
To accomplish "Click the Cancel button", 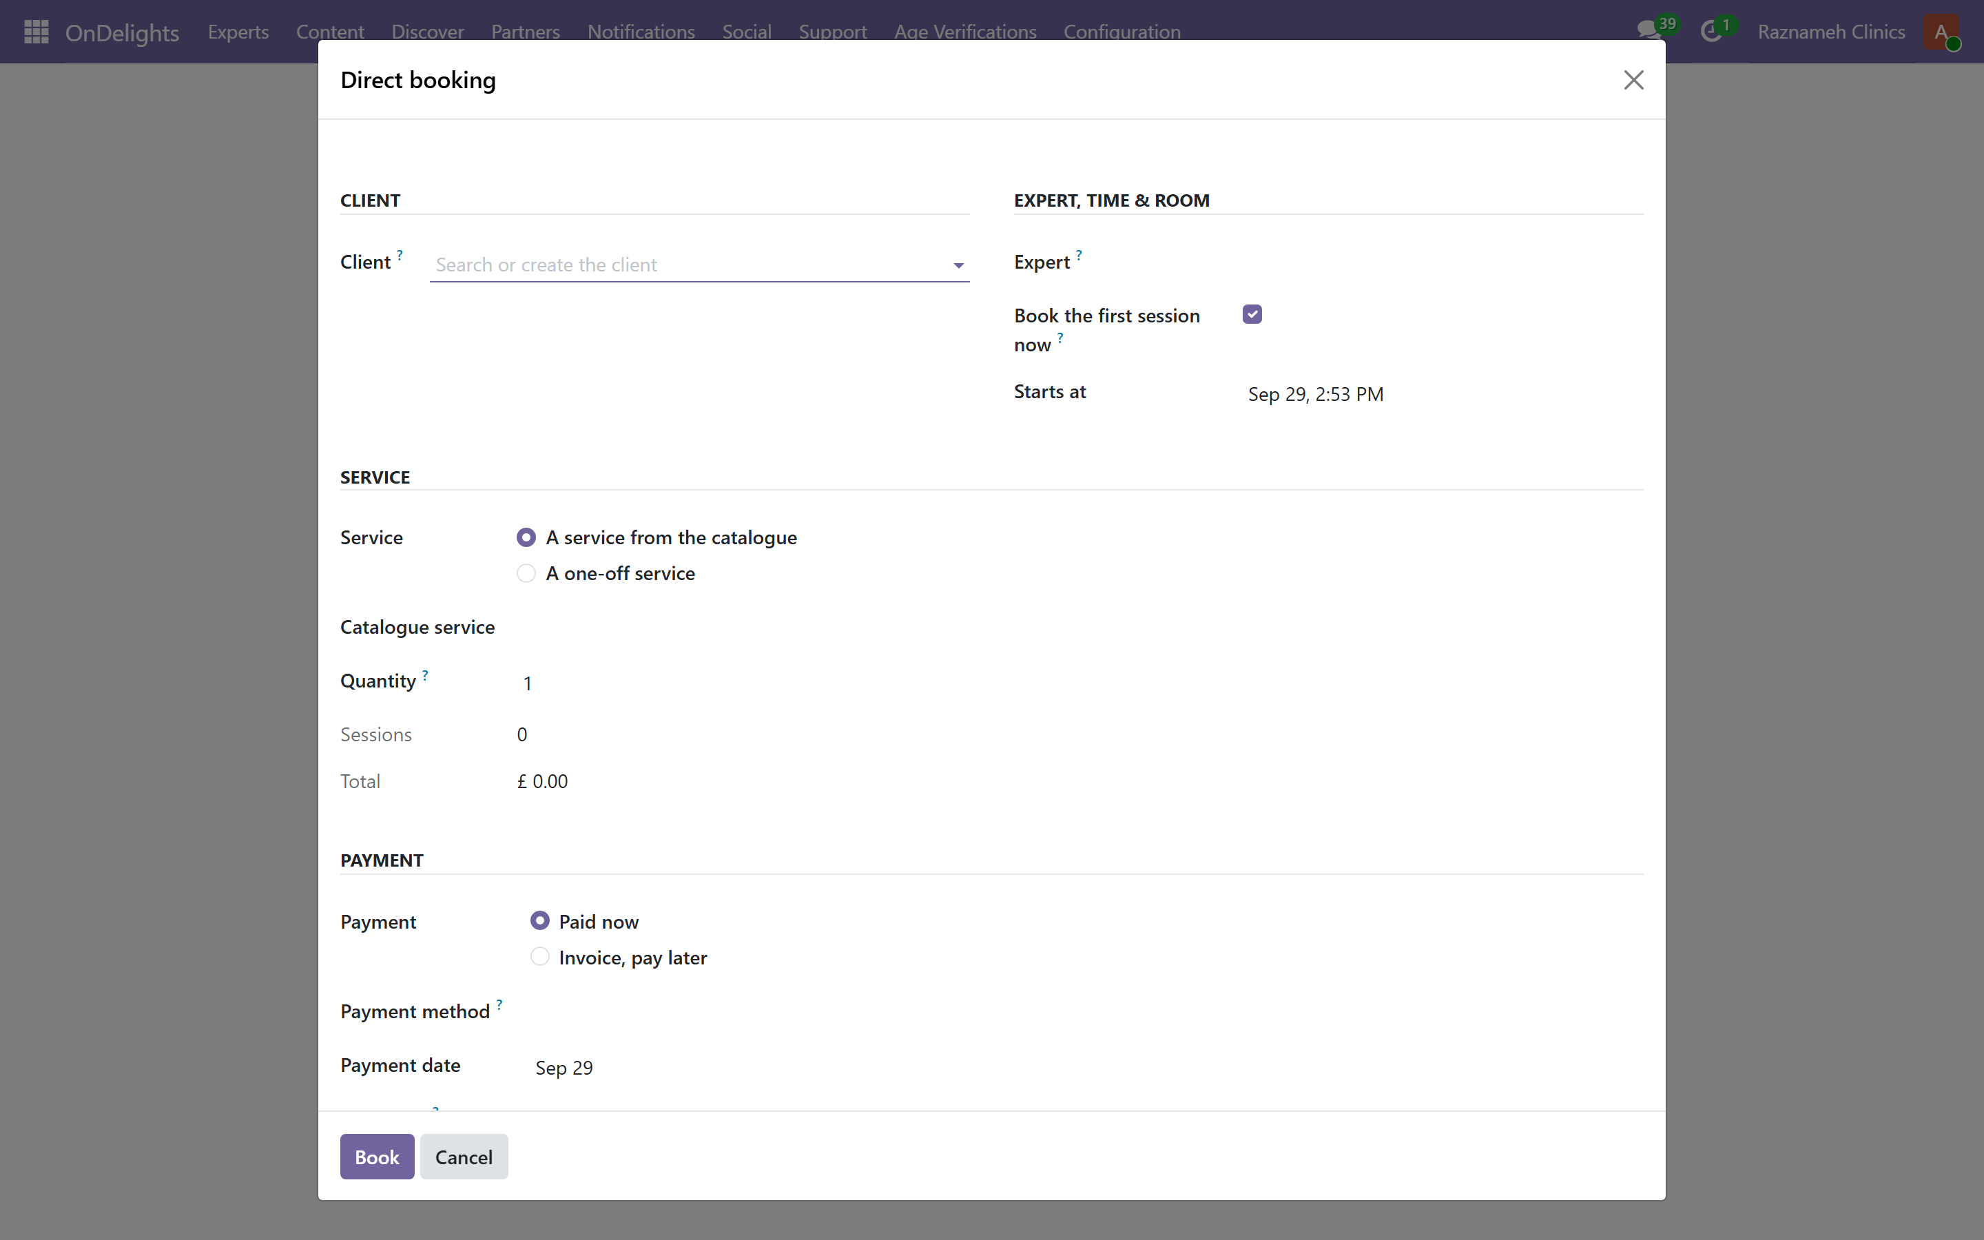I will tap(464, 1157).
